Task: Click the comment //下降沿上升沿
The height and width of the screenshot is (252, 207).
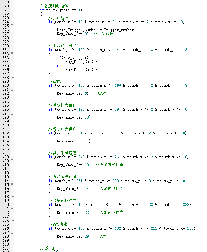Action: tap(62, 46)
